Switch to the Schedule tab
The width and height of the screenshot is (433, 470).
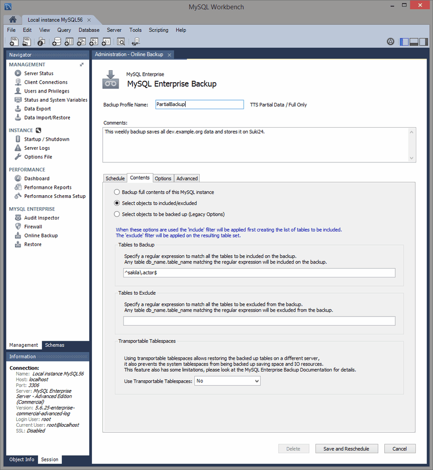click(x=115, y=178)
